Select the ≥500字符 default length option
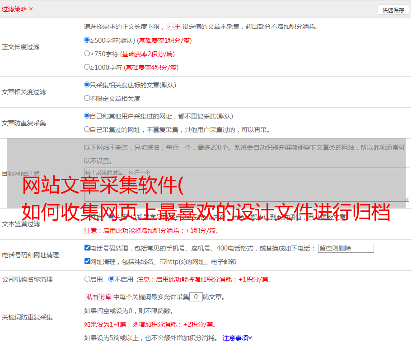The image size is (412, 346). [x=87, y=40]
